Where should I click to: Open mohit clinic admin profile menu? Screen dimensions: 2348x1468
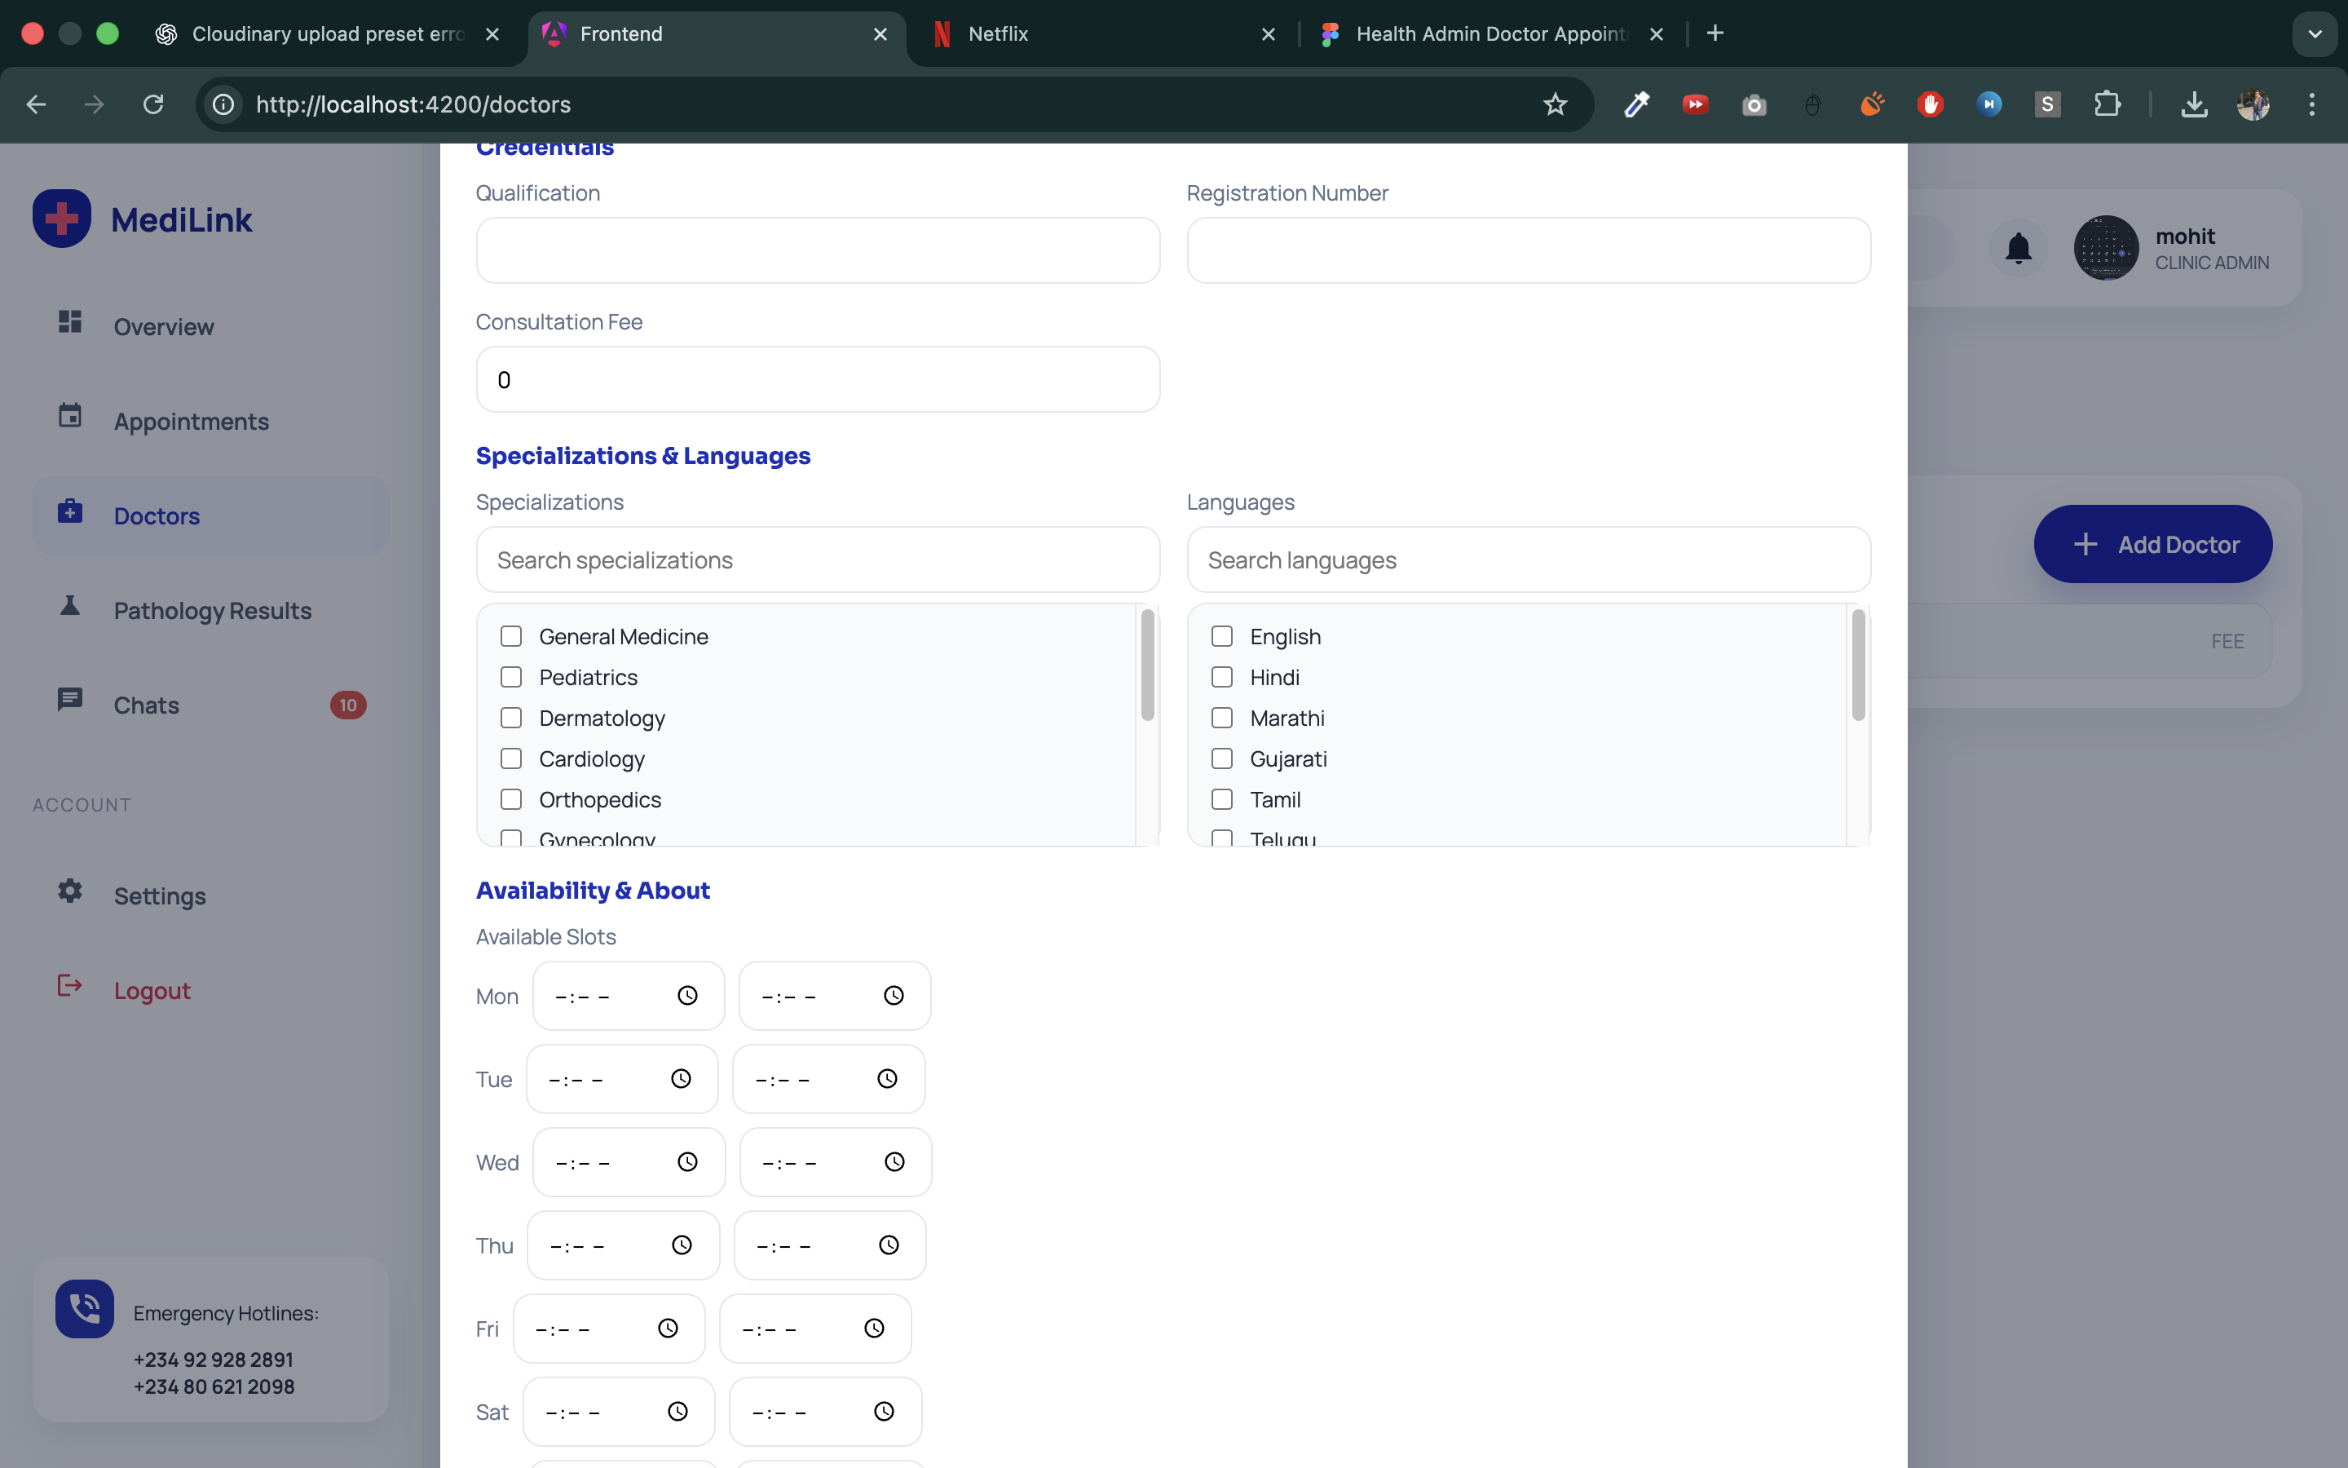[x=2173, y=249]
